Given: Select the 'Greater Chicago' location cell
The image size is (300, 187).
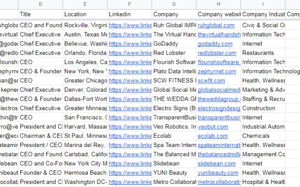Looking at the screenshot, I should [85, 81].
